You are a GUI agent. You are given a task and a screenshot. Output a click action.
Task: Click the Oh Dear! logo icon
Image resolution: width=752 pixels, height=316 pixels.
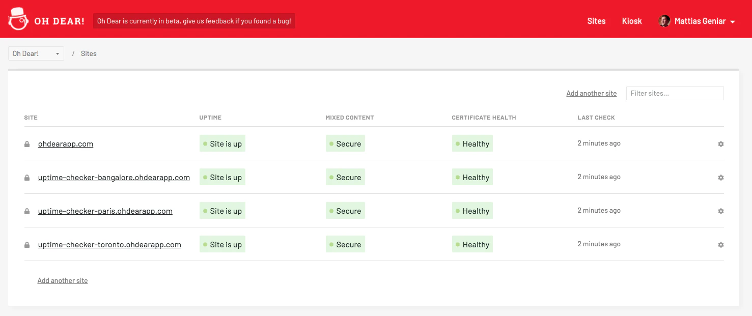click(18, 19)
